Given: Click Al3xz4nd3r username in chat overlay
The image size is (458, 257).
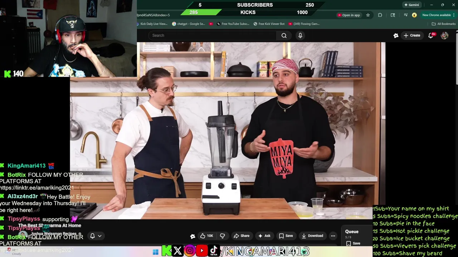Looking at the screenshot, I should pos(23,196).
